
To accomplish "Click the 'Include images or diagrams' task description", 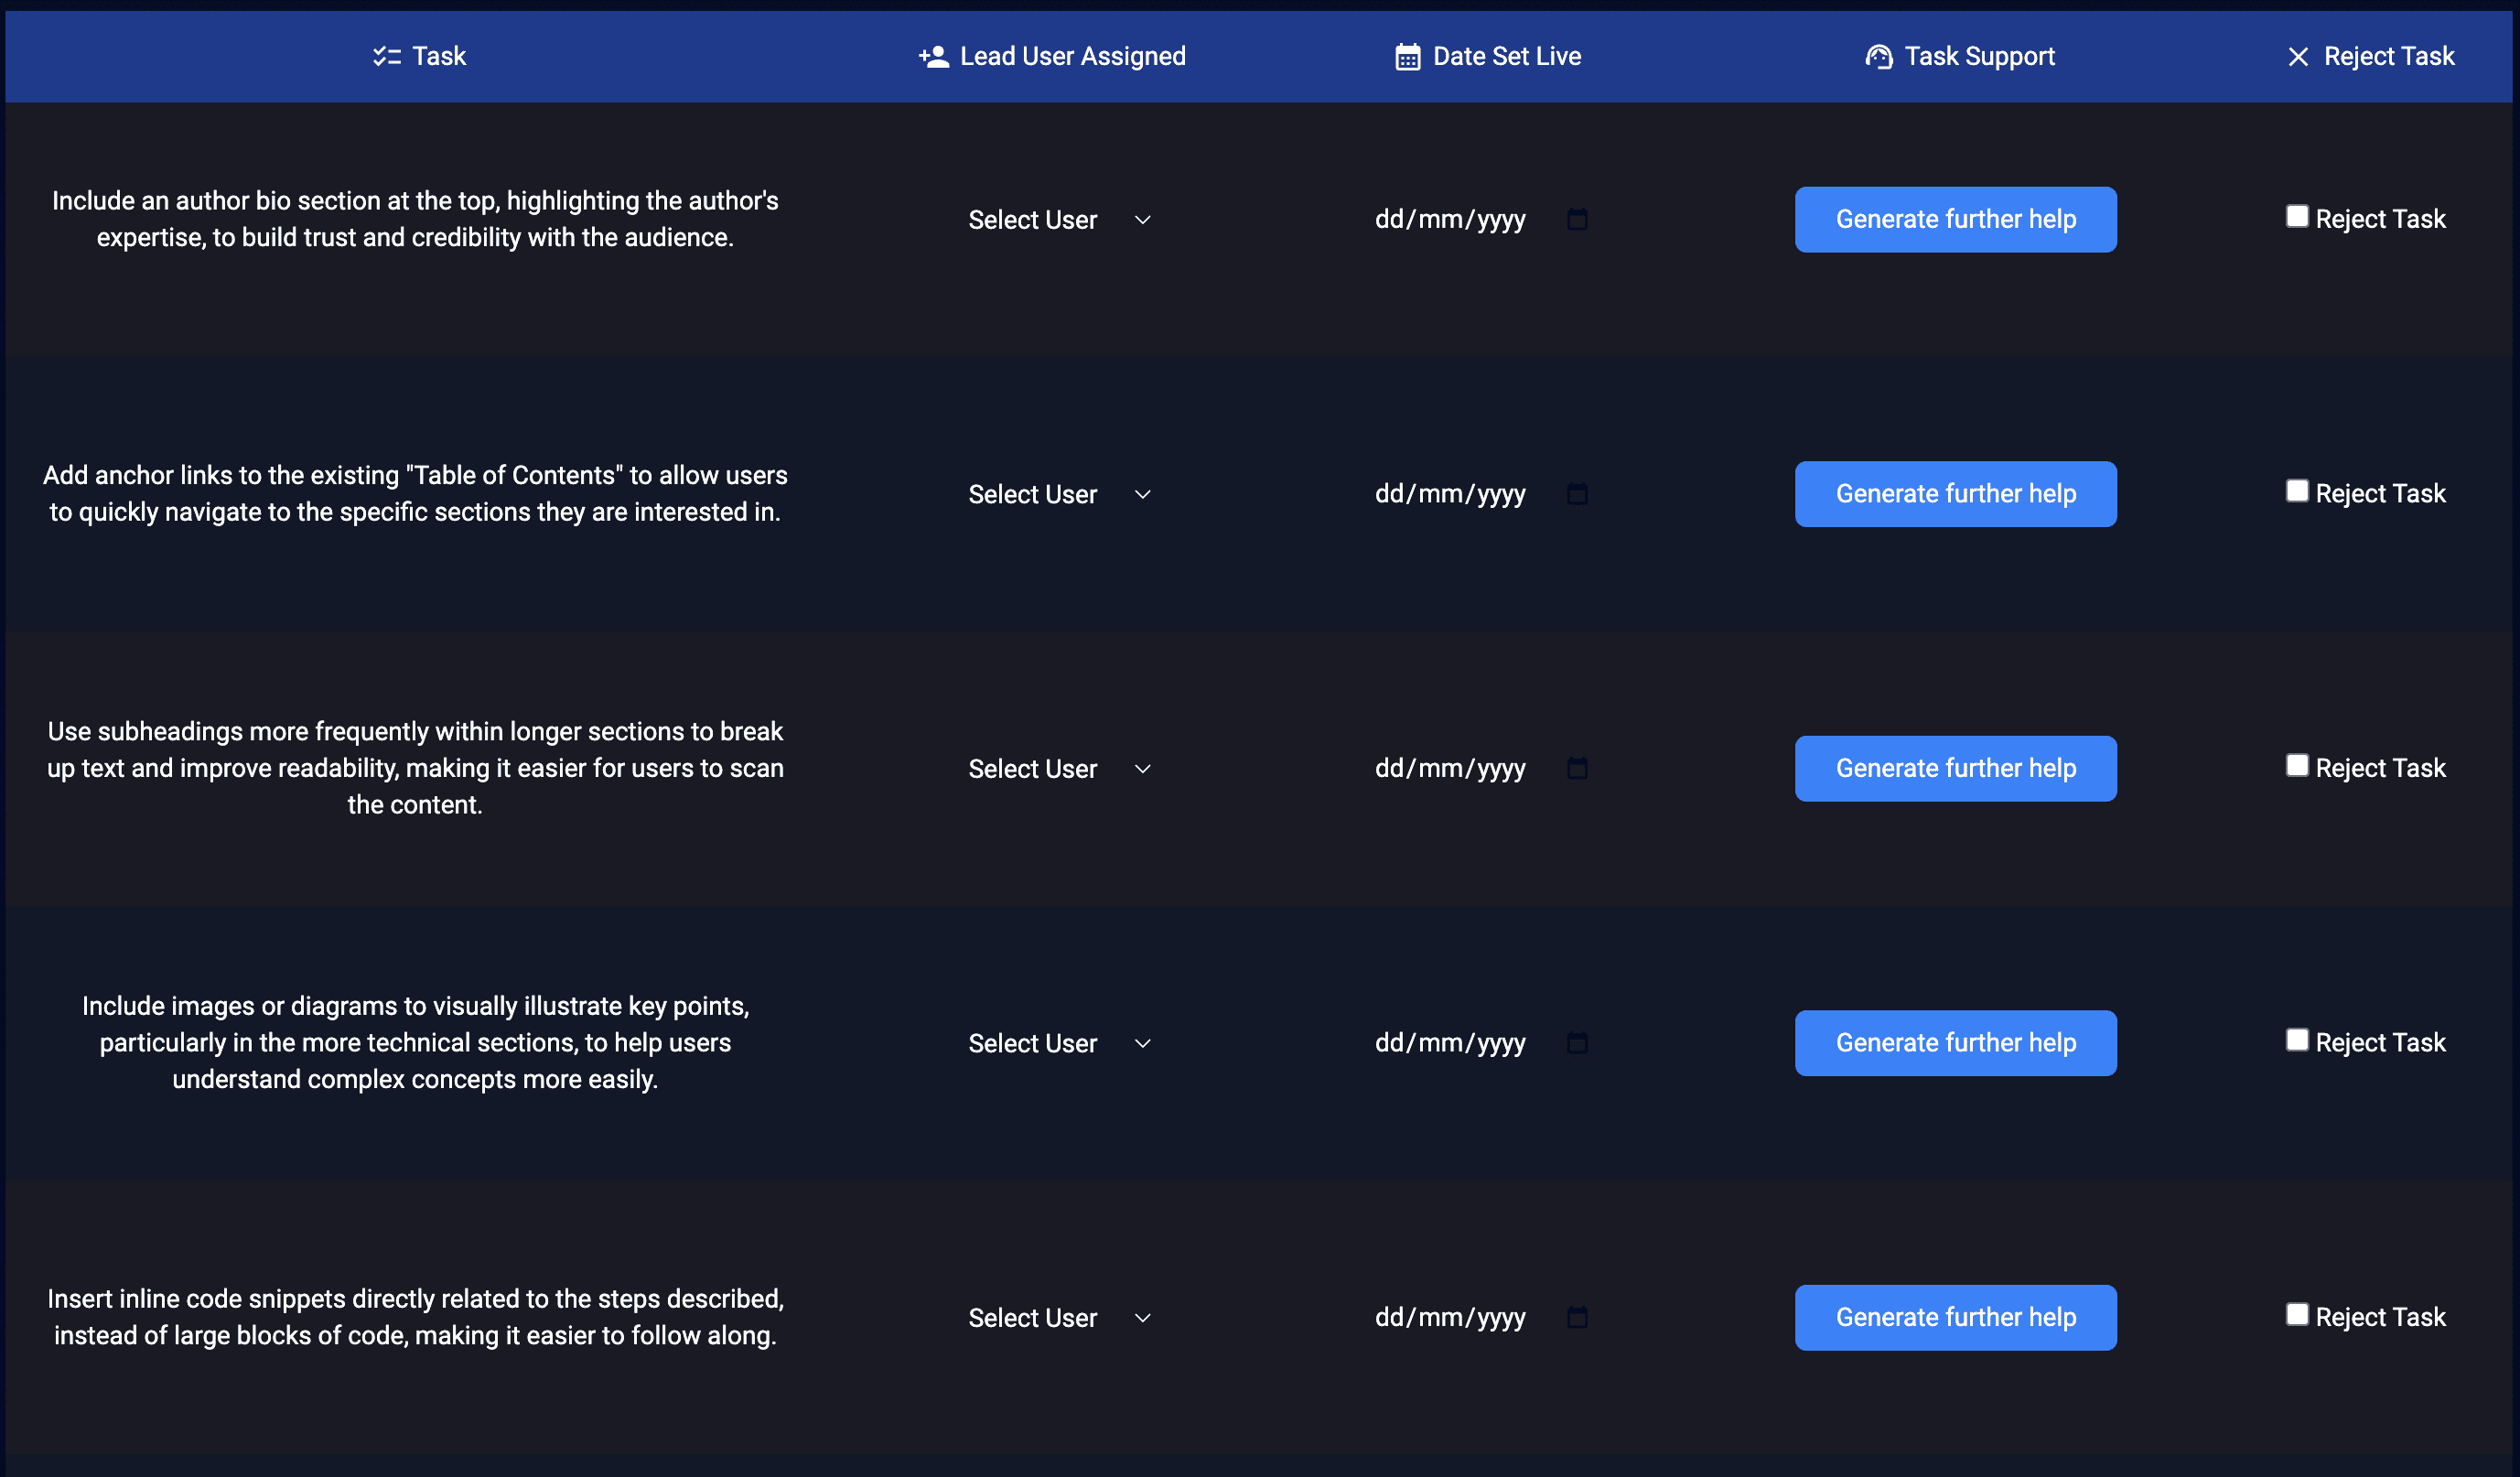I will click(x=415, y=1043).
